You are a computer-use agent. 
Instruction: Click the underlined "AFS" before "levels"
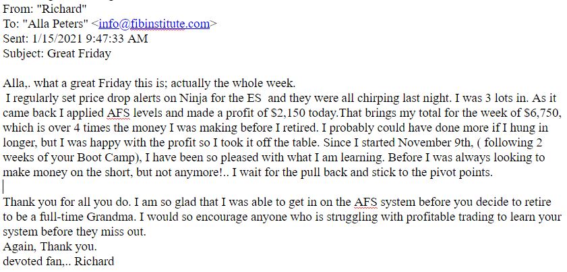[x=118, y=113]
